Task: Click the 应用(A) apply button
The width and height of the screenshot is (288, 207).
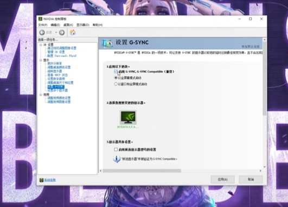Action: click(x=222, y=179)
